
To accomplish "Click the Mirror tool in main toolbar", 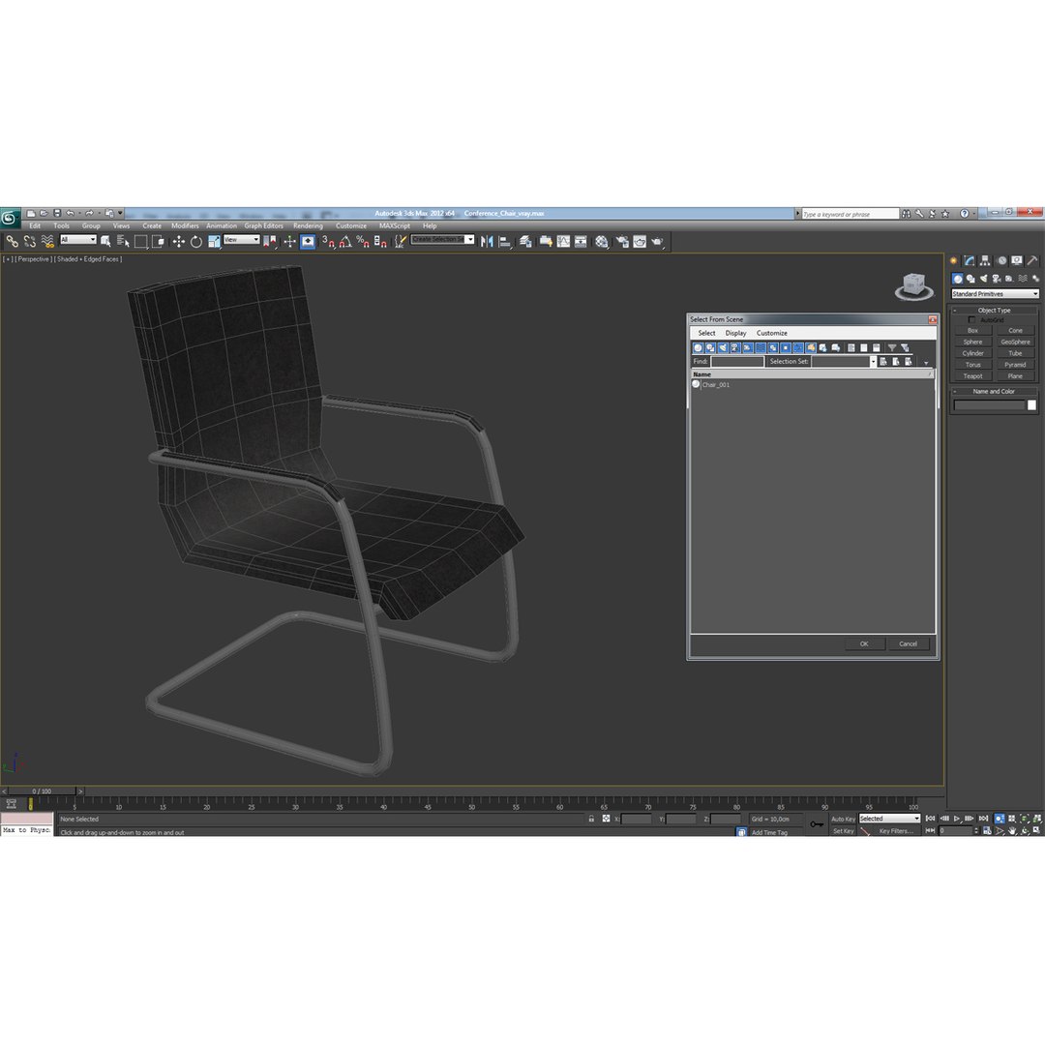I will pyautogui.click(x=487, y=241).
